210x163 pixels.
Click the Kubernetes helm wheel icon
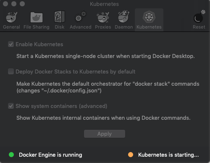[149, 17]
